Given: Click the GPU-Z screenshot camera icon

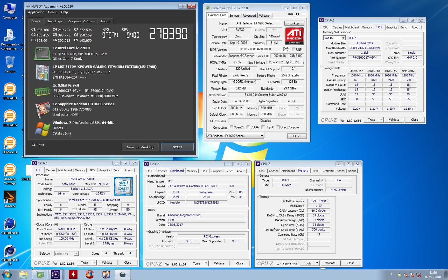Looking at the screenshot, I should point(290,14).
